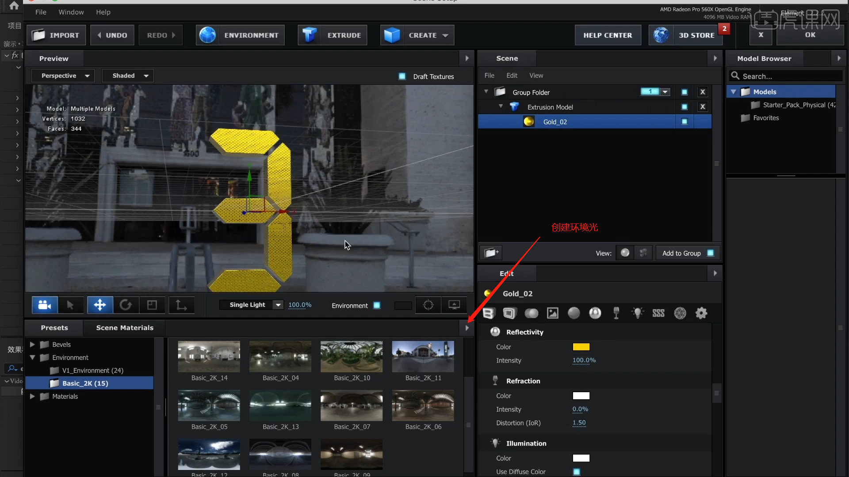Open the bevel cube material icon

click(509, 313)
